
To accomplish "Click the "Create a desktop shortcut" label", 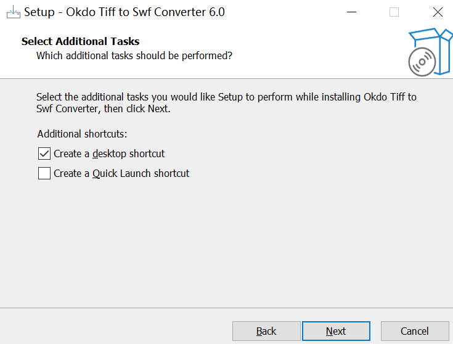I will pos(109,154).
